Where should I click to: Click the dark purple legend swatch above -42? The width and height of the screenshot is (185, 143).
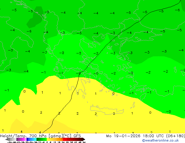pos(17,139)
